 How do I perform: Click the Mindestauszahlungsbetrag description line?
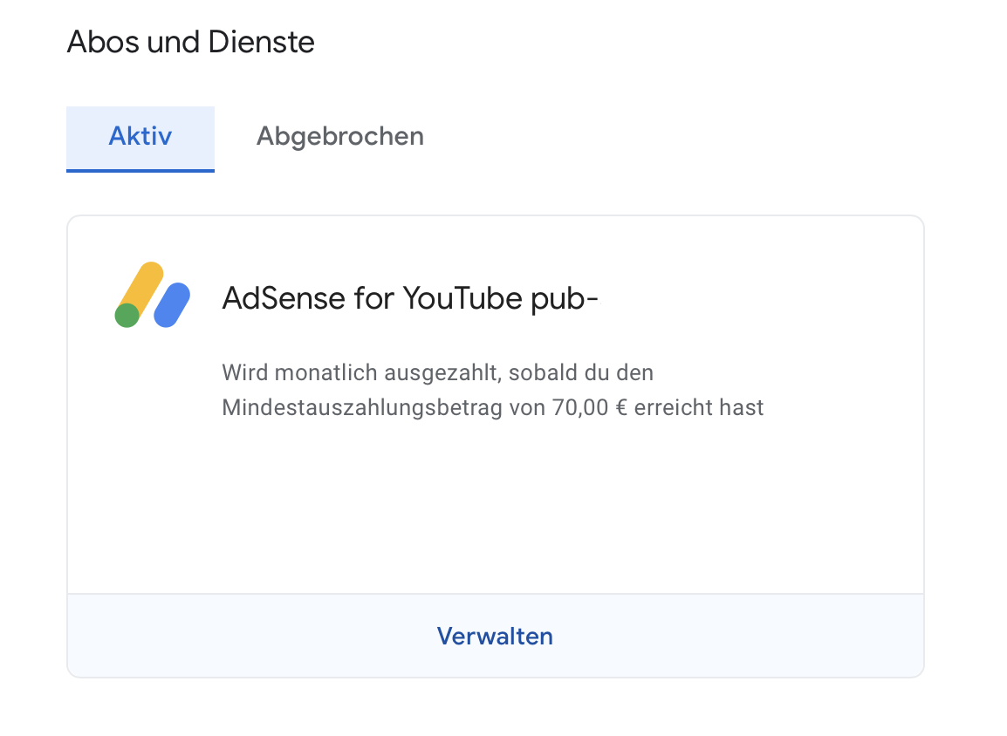click(492, 407)
